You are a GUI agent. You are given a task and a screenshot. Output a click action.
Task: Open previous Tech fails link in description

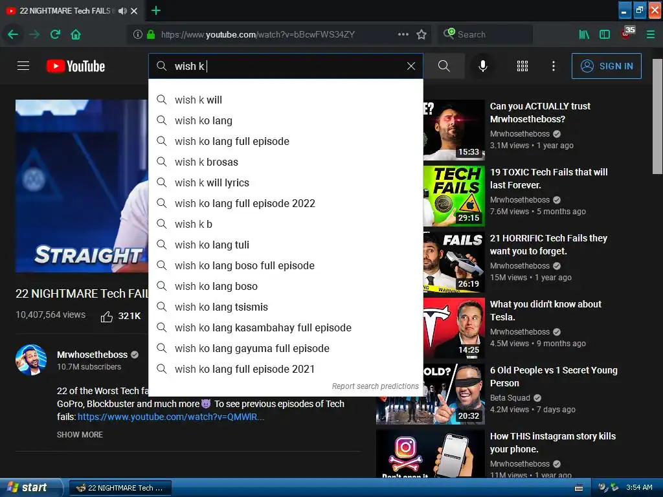pos(171,417)
